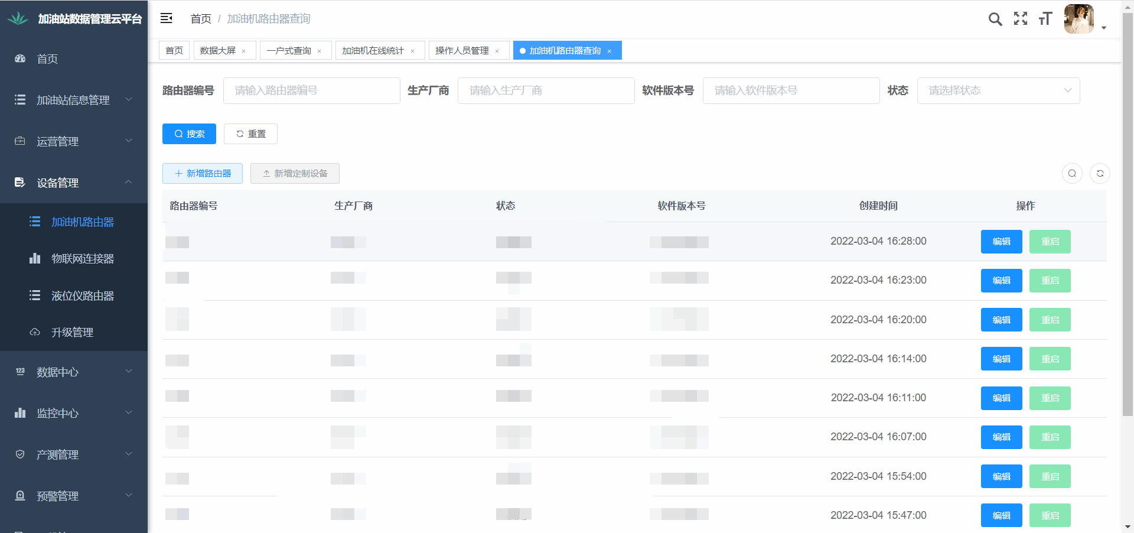Open the font size setting icon

click(x=1045, y=19)
